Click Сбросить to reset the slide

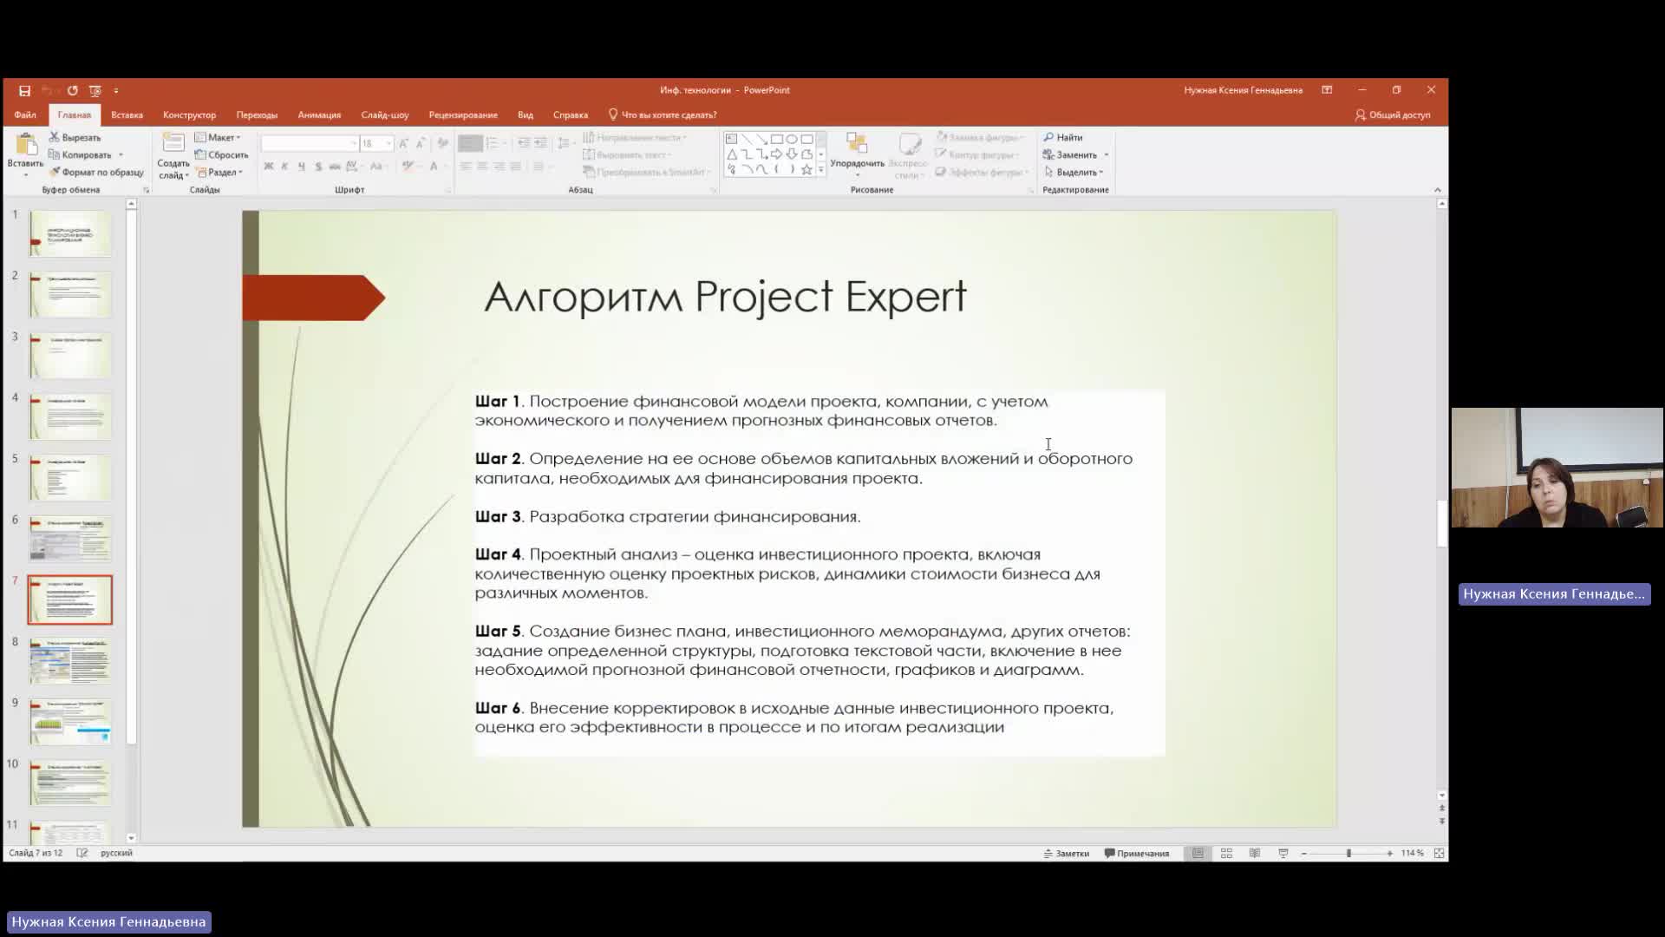click(x=222, y=154)
